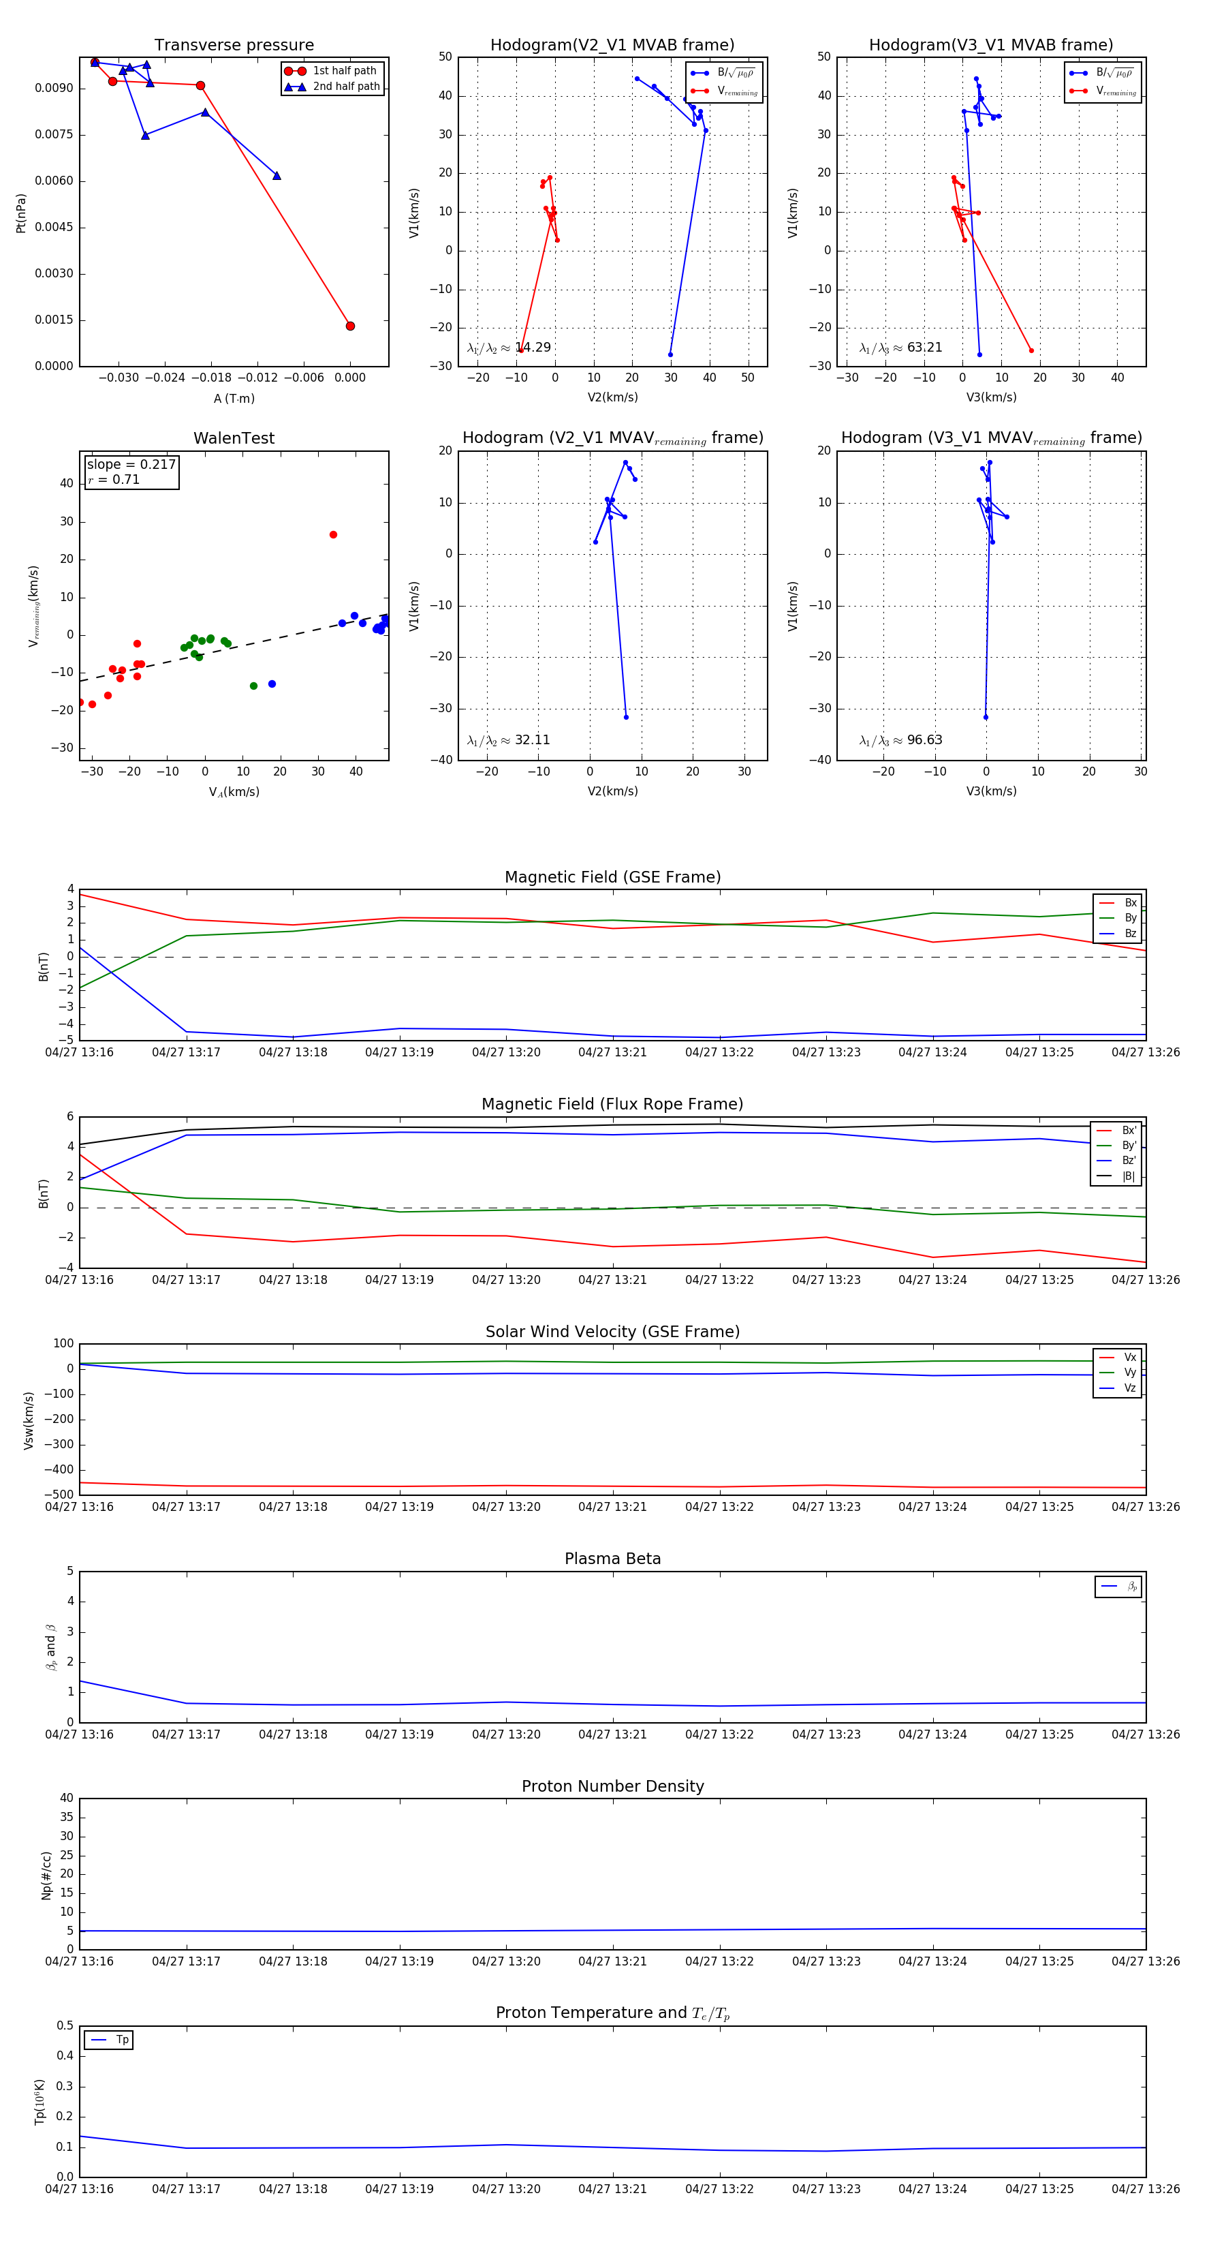Click 'Solar Wind Velocity (GSE Frame)' title

[612, 1332]
